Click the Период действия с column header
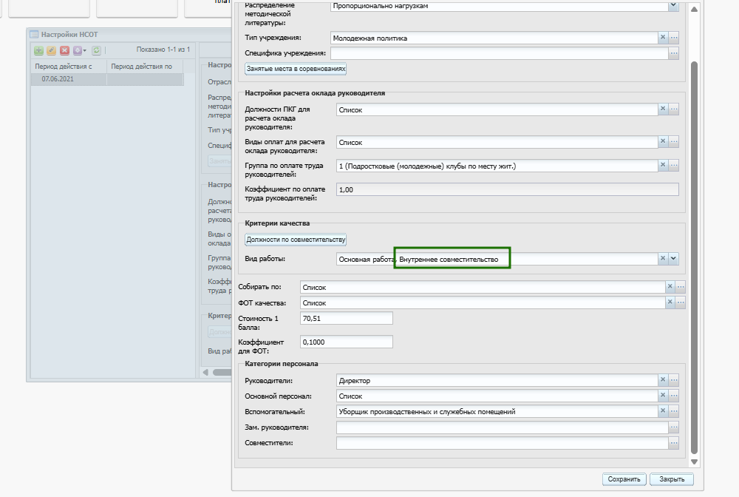Screen dimensions: 739x497 [69, 67]
